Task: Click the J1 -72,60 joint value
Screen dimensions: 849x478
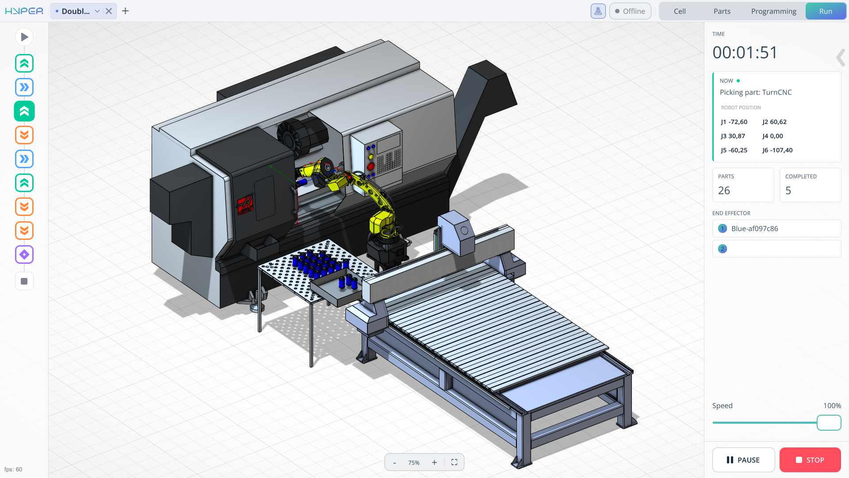Action: point(734,122)
